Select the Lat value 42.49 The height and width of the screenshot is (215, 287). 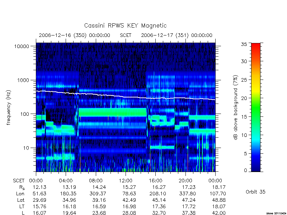[129, 200]
